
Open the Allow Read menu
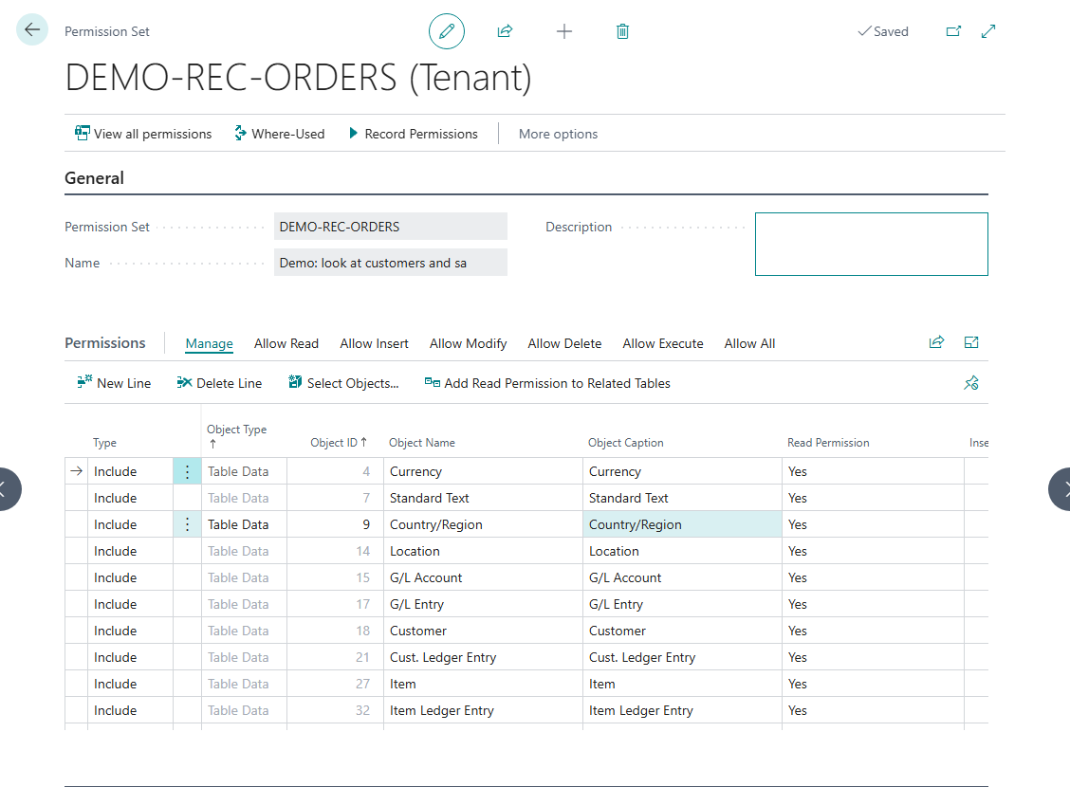click(286, 343)
